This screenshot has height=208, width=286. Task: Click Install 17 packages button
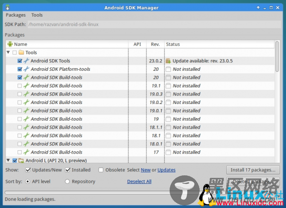pyautogui.click(x=253, y=170)
